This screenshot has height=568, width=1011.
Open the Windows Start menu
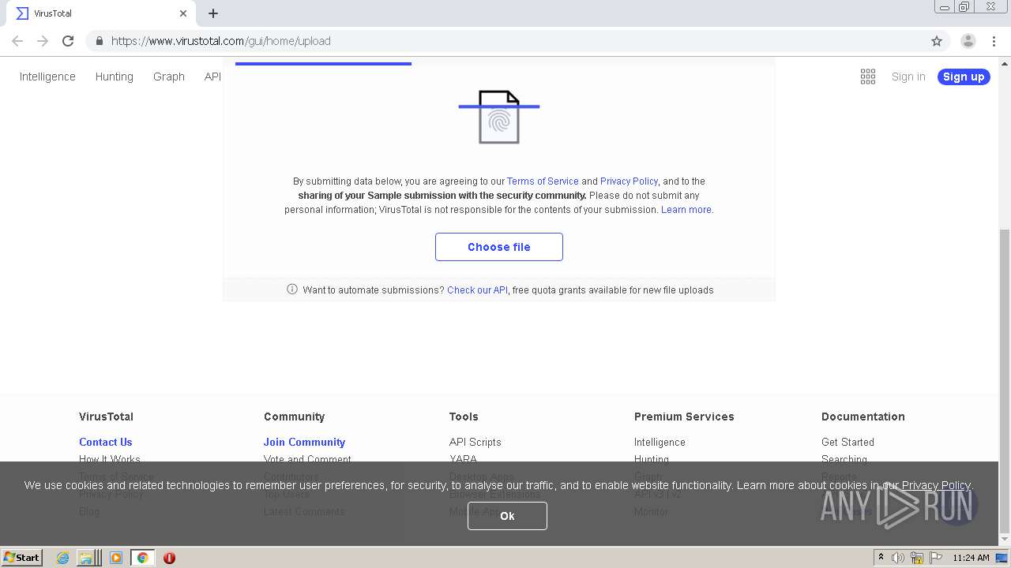pyautogui.click(x=22, y=558)
